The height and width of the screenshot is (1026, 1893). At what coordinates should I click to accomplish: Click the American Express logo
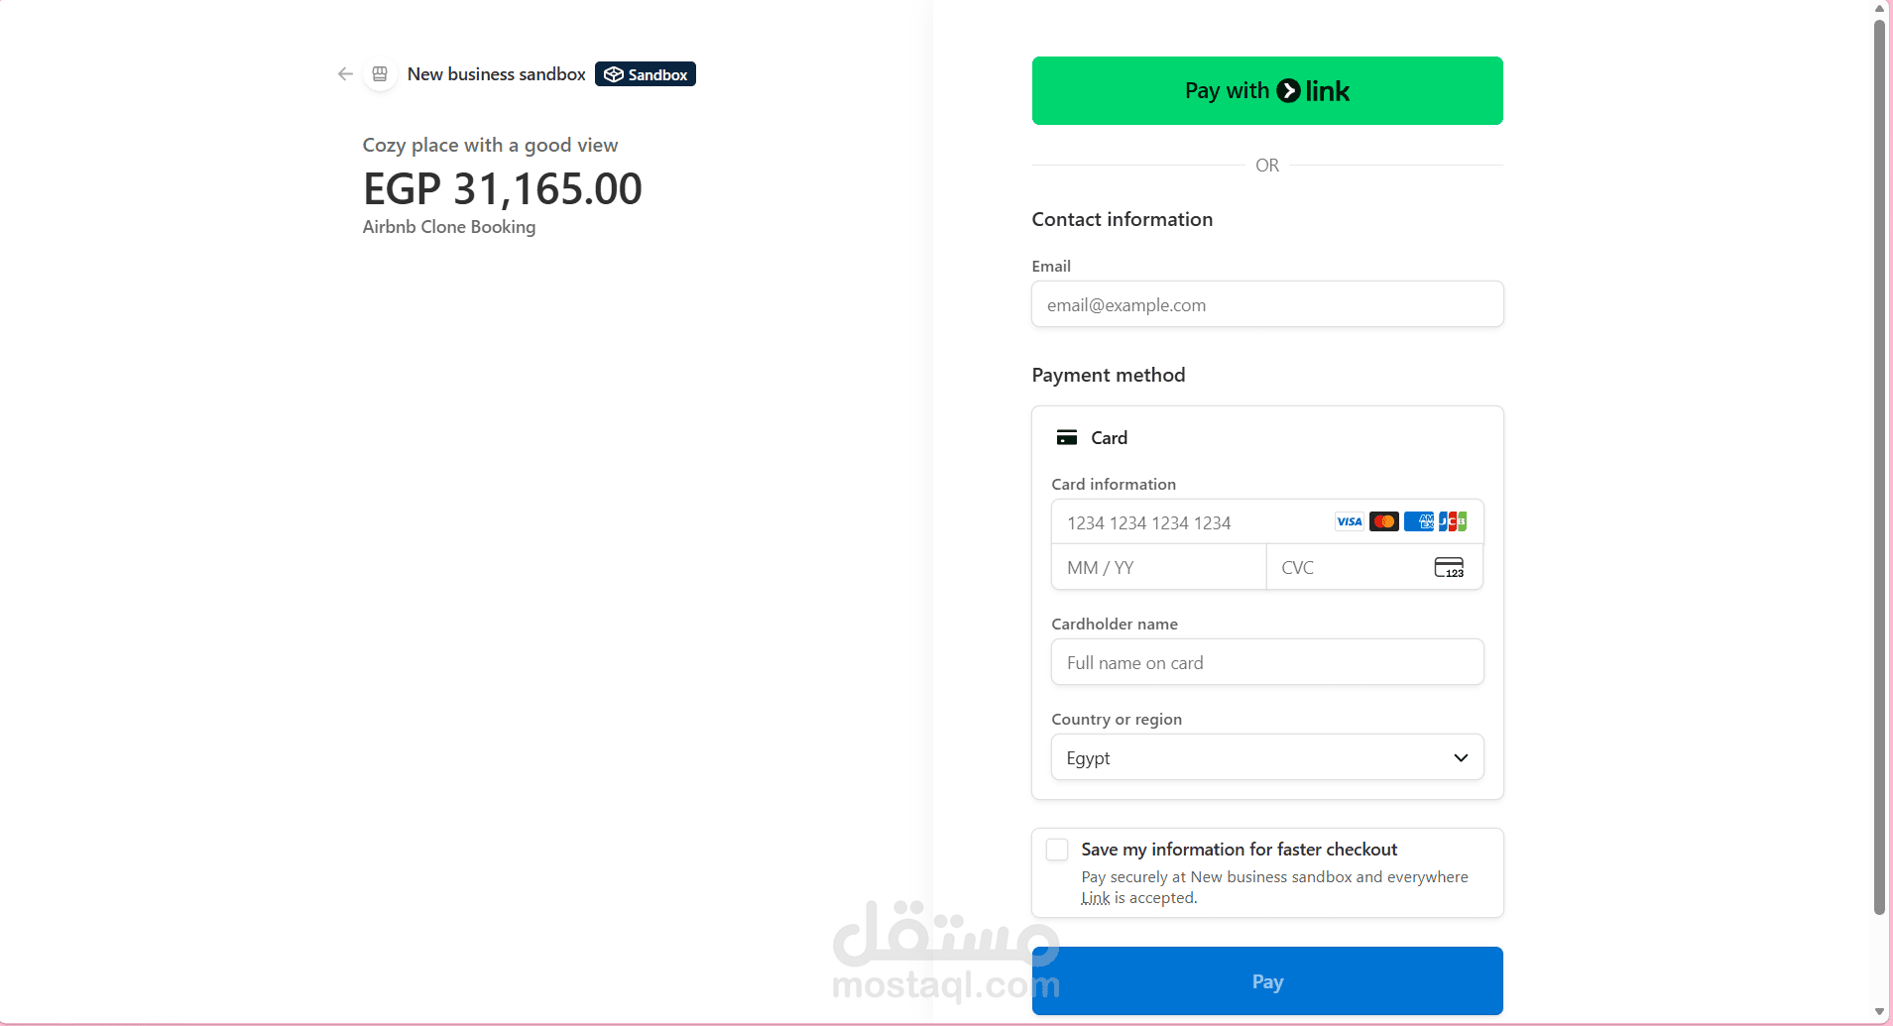click(1419, 521)
